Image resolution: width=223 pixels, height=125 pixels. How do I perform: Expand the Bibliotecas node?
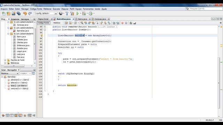(x=5, y=63)
